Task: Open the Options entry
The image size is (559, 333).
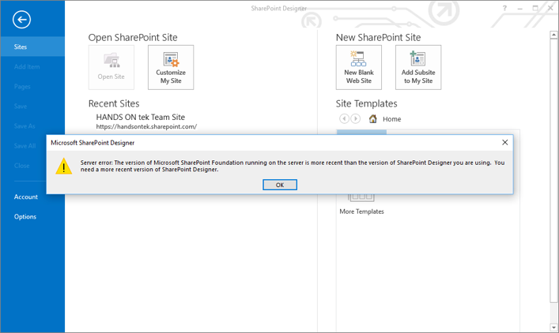Action: pos(25,216)
